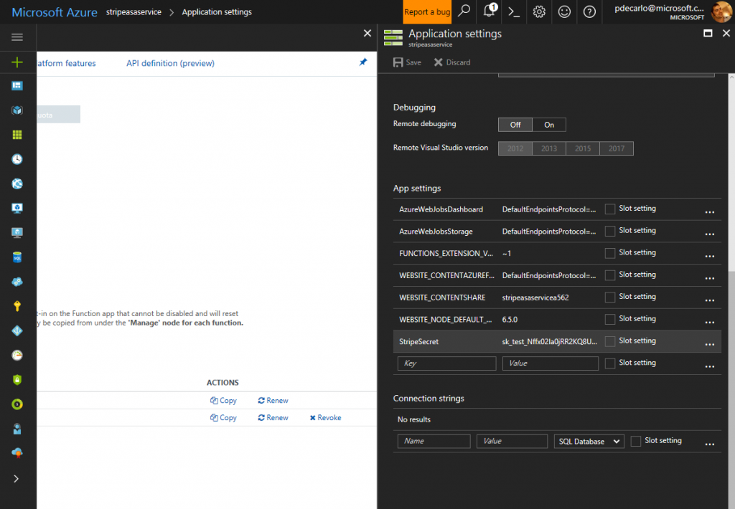
Task: Click the green plus New resource icon
Action: [17, 62]
